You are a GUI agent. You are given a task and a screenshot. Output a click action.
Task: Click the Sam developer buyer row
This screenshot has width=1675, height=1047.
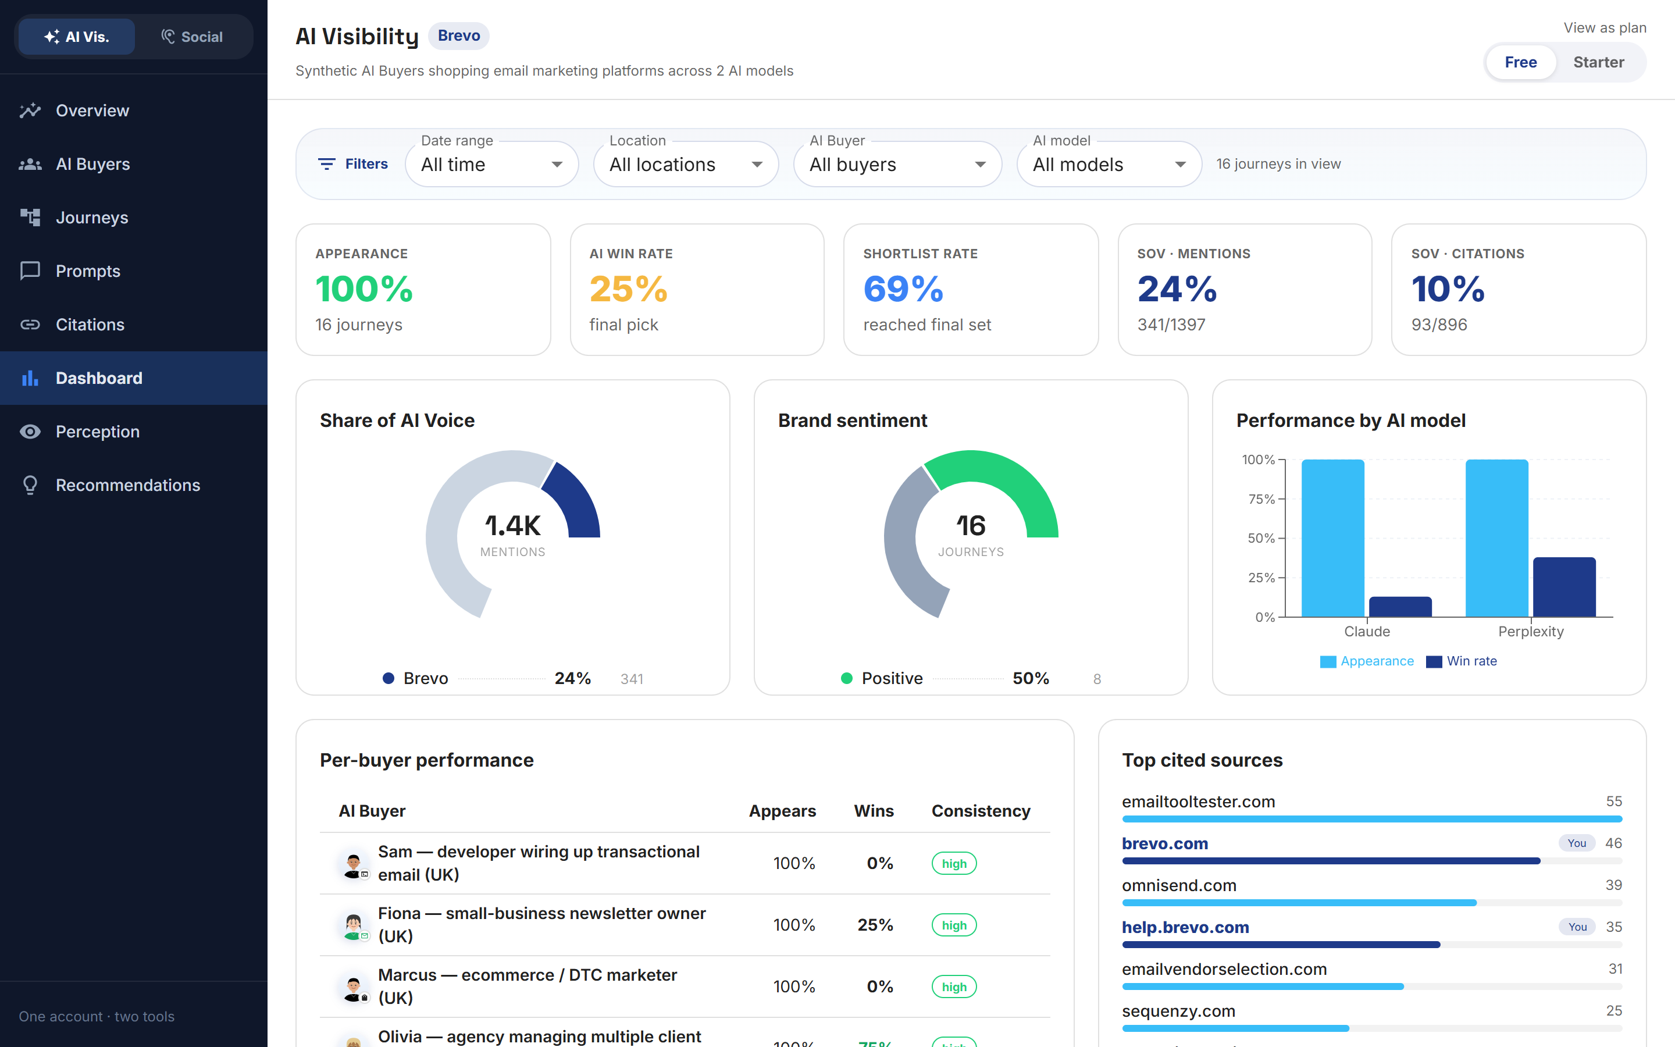[x=685, y=864]
